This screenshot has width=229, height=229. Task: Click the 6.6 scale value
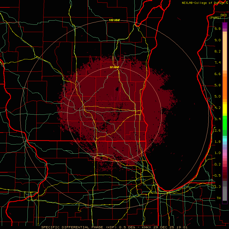[218, 74]
